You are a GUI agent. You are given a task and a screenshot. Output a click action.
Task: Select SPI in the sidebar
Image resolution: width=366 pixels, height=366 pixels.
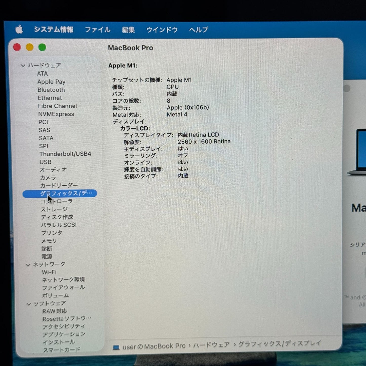click(x=44, y=146)
